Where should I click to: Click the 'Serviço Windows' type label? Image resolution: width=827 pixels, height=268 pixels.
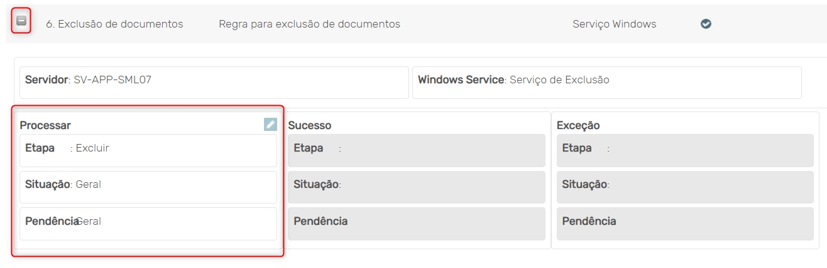click(x=614, y=24)
